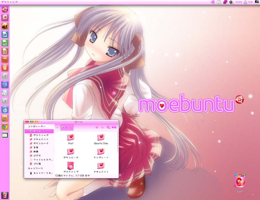Open the heart folder Files launcher icon
Screen dimensions: 260x200
click(x=5, y=18)
